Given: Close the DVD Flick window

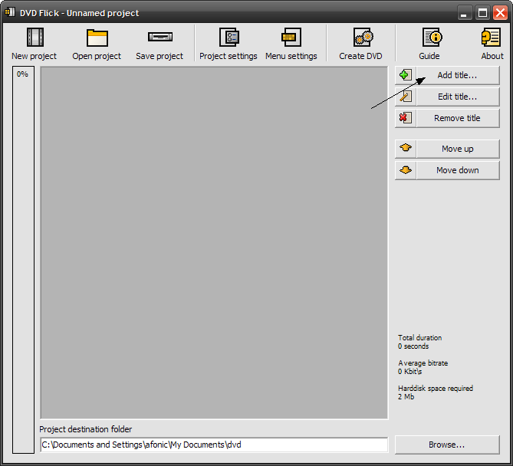Looking at the screenshot, I should 500,13.
